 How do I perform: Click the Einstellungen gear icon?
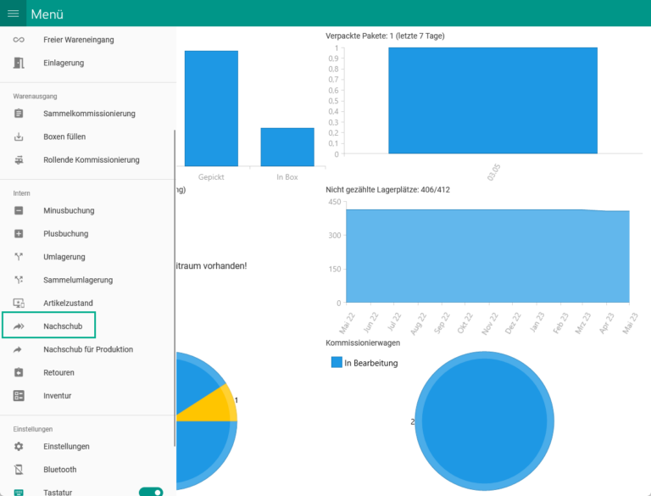[x=19, y=446]
